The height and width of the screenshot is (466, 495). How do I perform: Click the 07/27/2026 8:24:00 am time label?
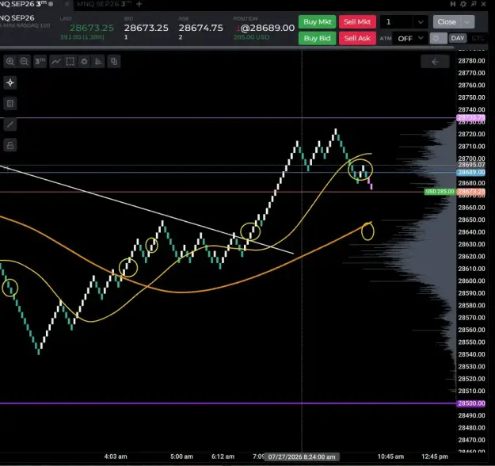(x=302, y=456)
